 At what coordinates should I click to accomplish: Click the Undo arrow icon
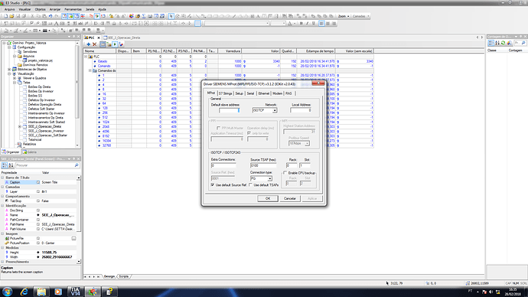[x=51, y=16]
